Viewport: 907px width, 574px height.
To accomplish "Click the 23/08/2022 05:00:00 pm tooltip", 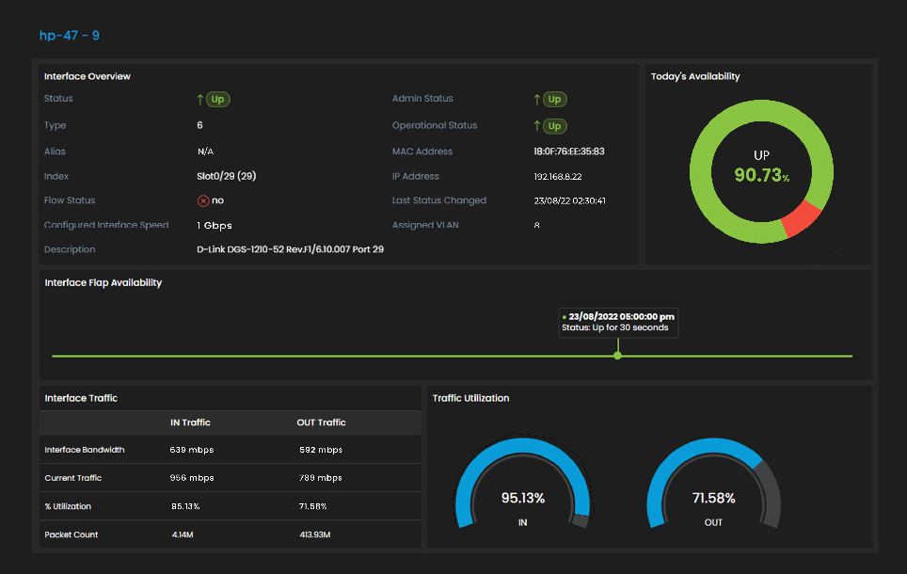I will click(x=618, y=323).
